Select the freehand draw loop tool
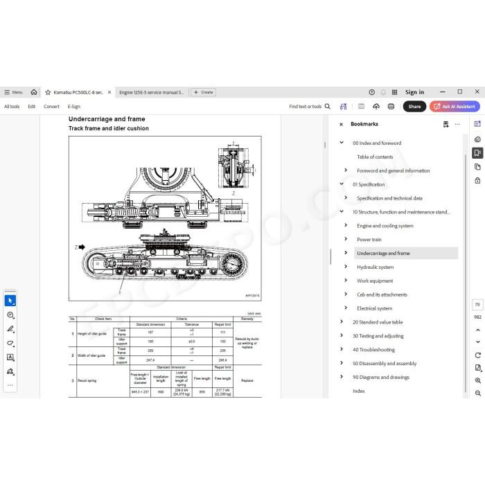This screenshot has width=485, height=485. coord(10,343)
